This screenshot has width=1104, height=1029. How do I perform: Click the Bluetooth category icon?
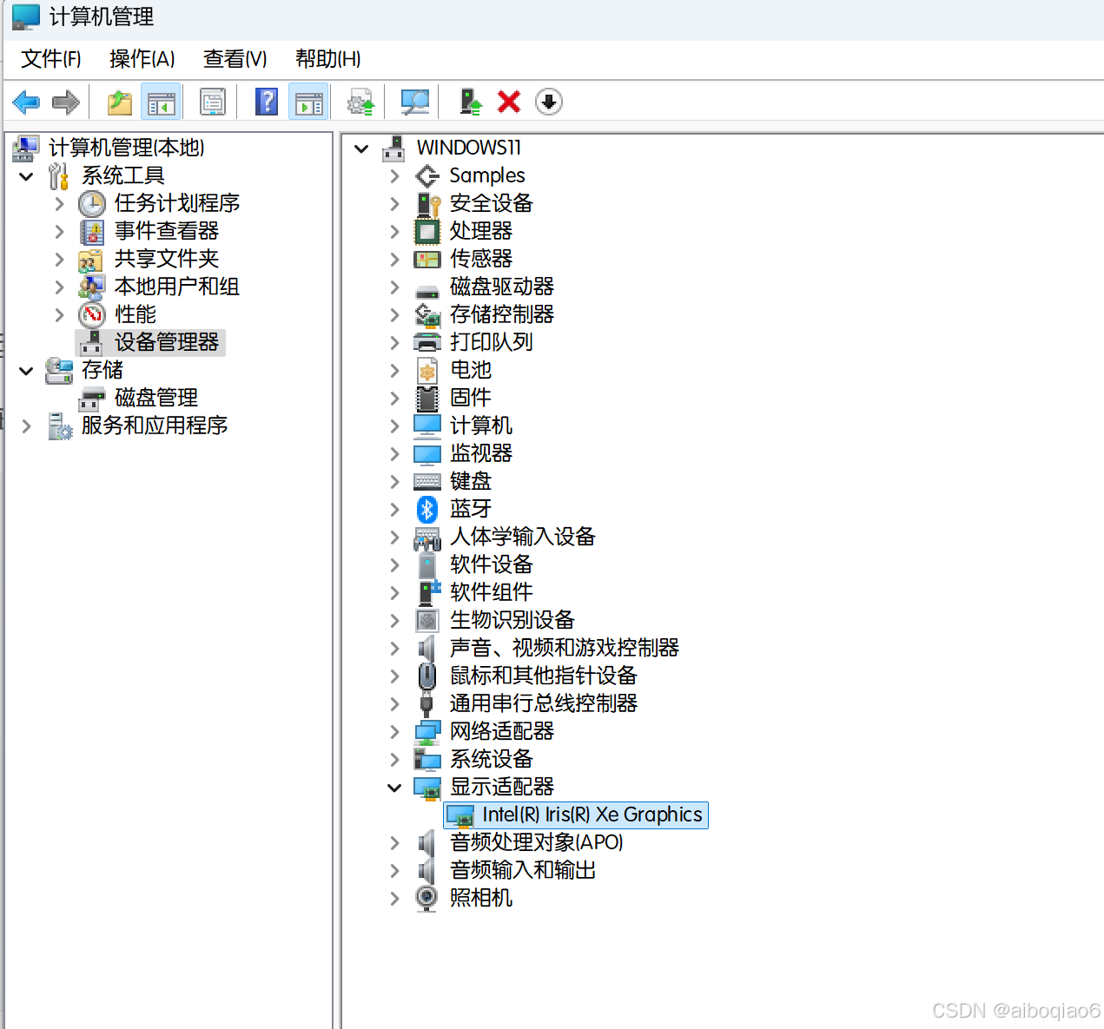(426, 509)
